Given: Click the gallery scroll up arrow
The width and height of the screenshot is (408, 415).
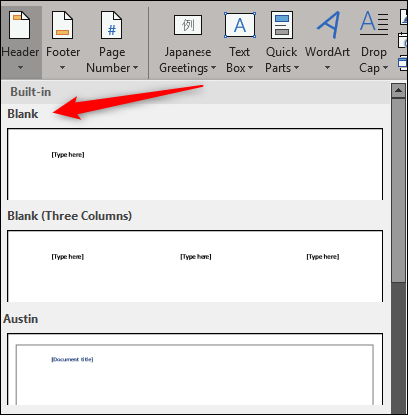Looking at the screenshot, I should [398, 90].
